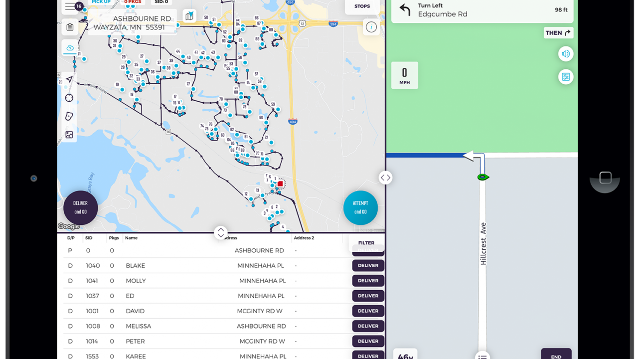Select the weather overlay icon

(70, 47)
